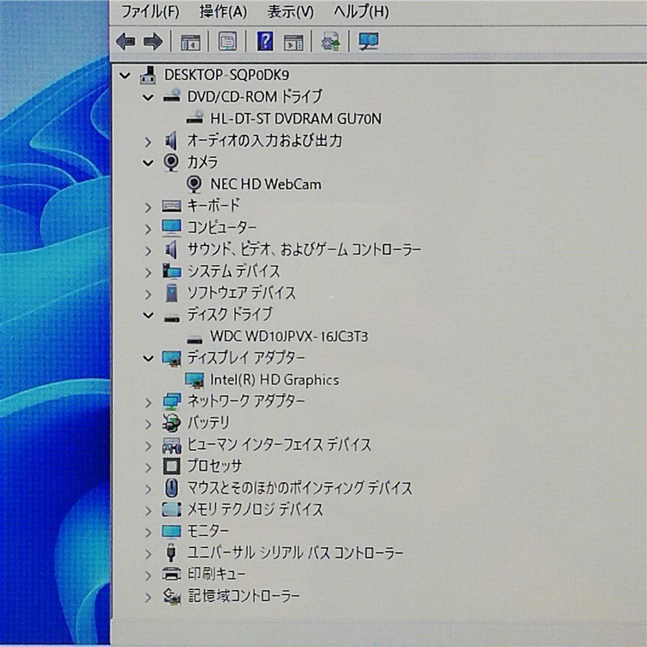
Task: Collapse the DESKTOP-SQP0DK9 root node
Action: (x=125, y=76)
